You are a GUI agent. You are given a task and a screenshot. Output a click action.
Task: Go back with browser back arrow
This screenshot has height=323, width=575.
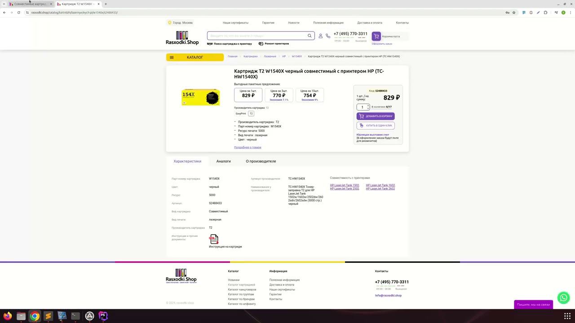coord(4,13)
